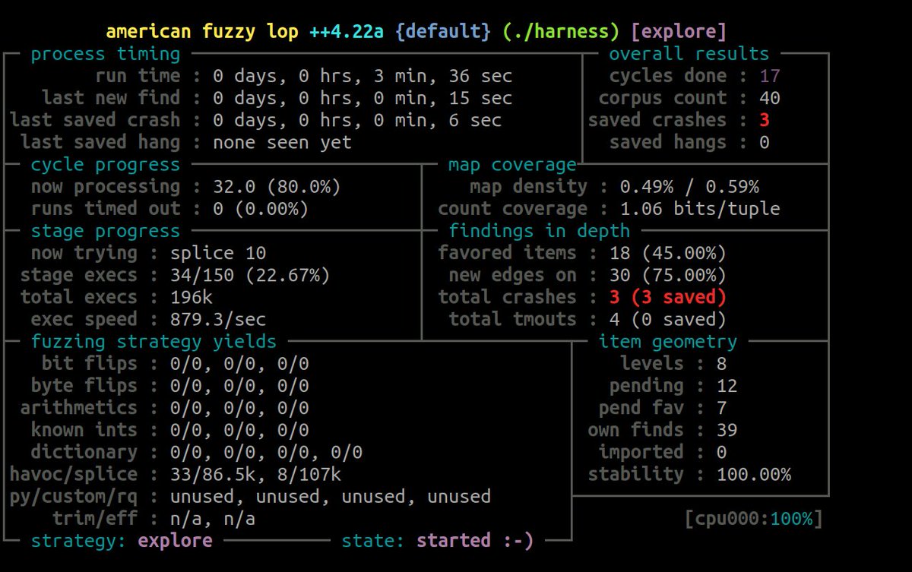Click the 'map coverage' section header

coord(512,165)
